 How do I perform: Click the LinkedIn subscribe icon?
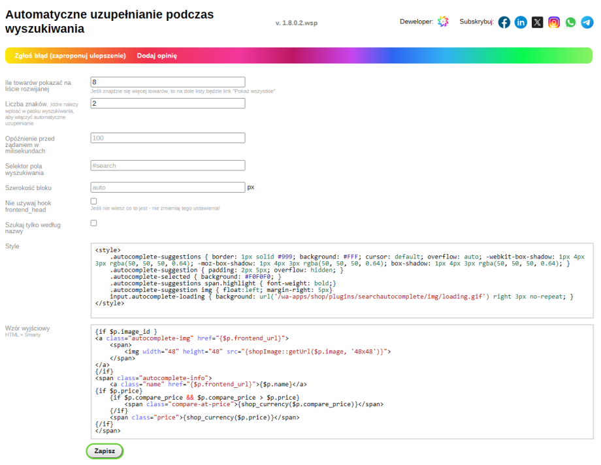click(521, 22)
